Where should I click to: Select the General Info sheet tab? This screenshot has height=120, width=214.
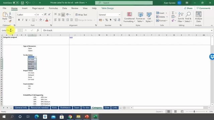click(21, 108)
